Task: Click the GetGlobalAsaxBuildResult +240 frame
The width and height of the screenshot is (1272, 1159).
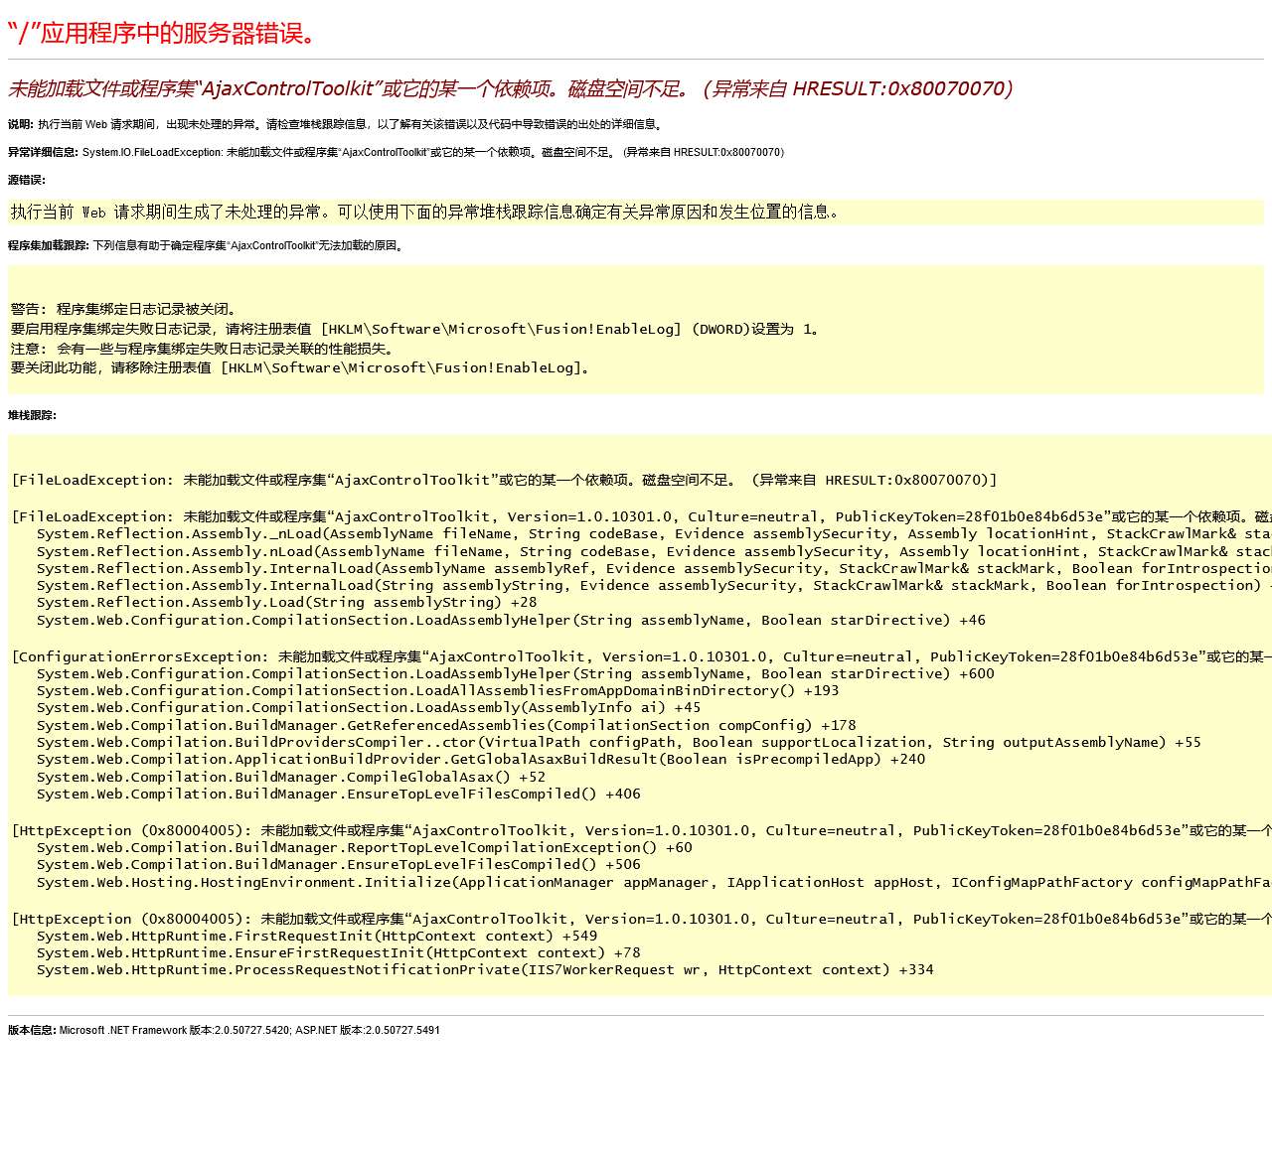Action: 481,759
